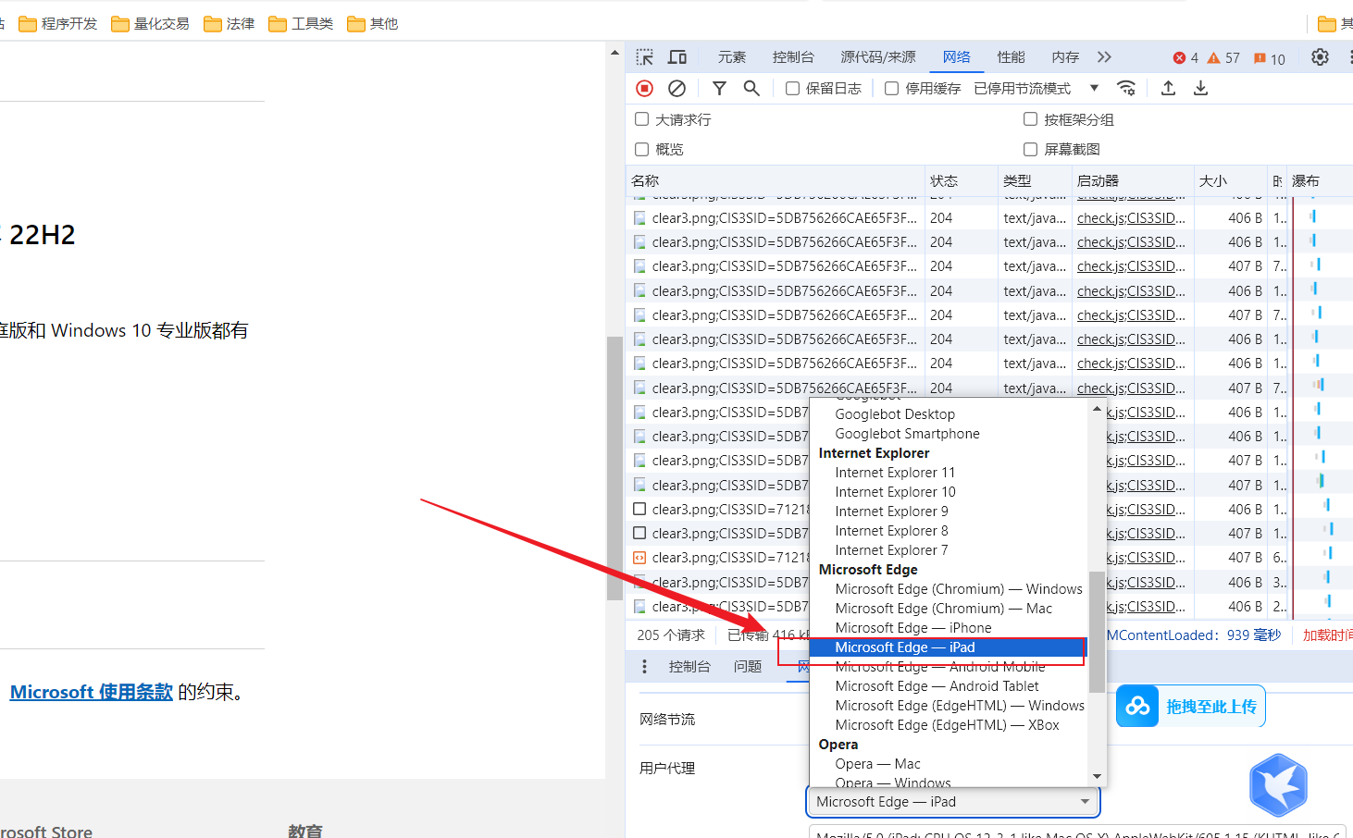
Task: Open drawer three-dot menu beside 控制台
Action: pos(645,666)
